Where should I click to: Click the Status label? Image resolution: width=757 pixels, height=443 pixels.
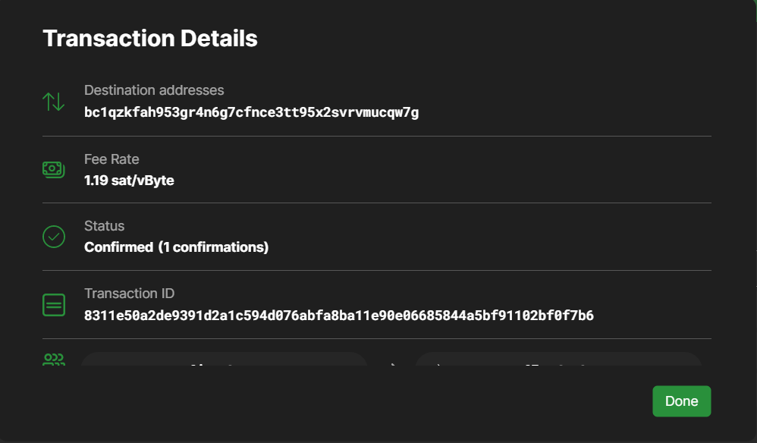click(104, 226)
